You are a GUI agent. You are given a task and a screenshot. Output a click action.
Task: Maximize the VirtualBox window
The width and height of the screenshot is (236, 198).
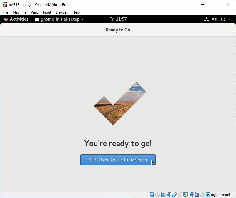(x=215, y=4)
